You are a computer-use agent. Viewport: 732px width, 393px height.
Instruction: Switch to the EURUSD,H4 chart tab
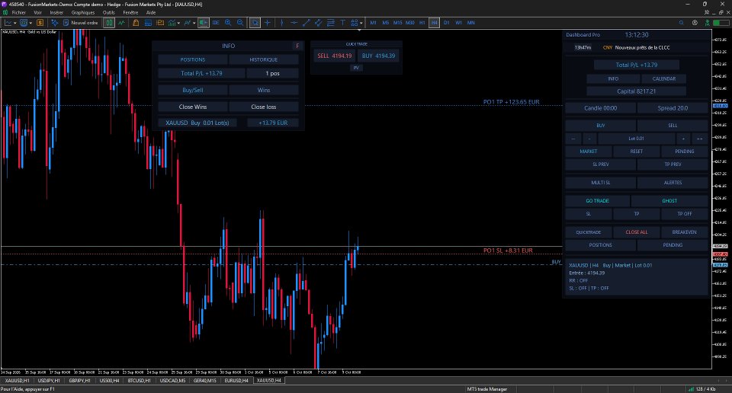click(236, 380)
